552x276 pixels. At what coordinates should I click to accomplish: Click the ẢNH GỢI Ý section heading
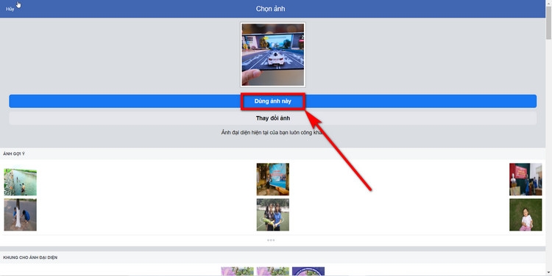click(14, 154)
